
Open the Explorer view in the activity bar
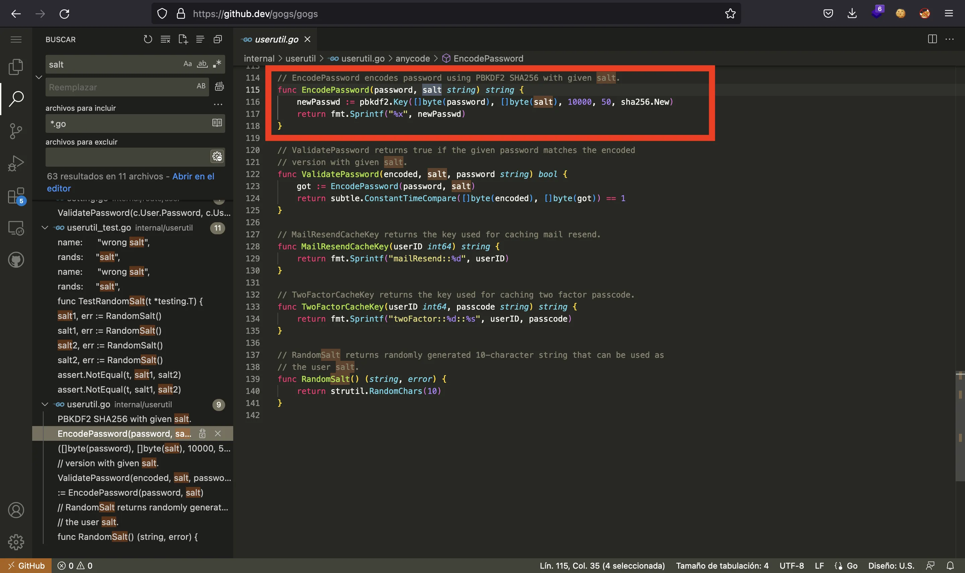[x=16, y=67]
